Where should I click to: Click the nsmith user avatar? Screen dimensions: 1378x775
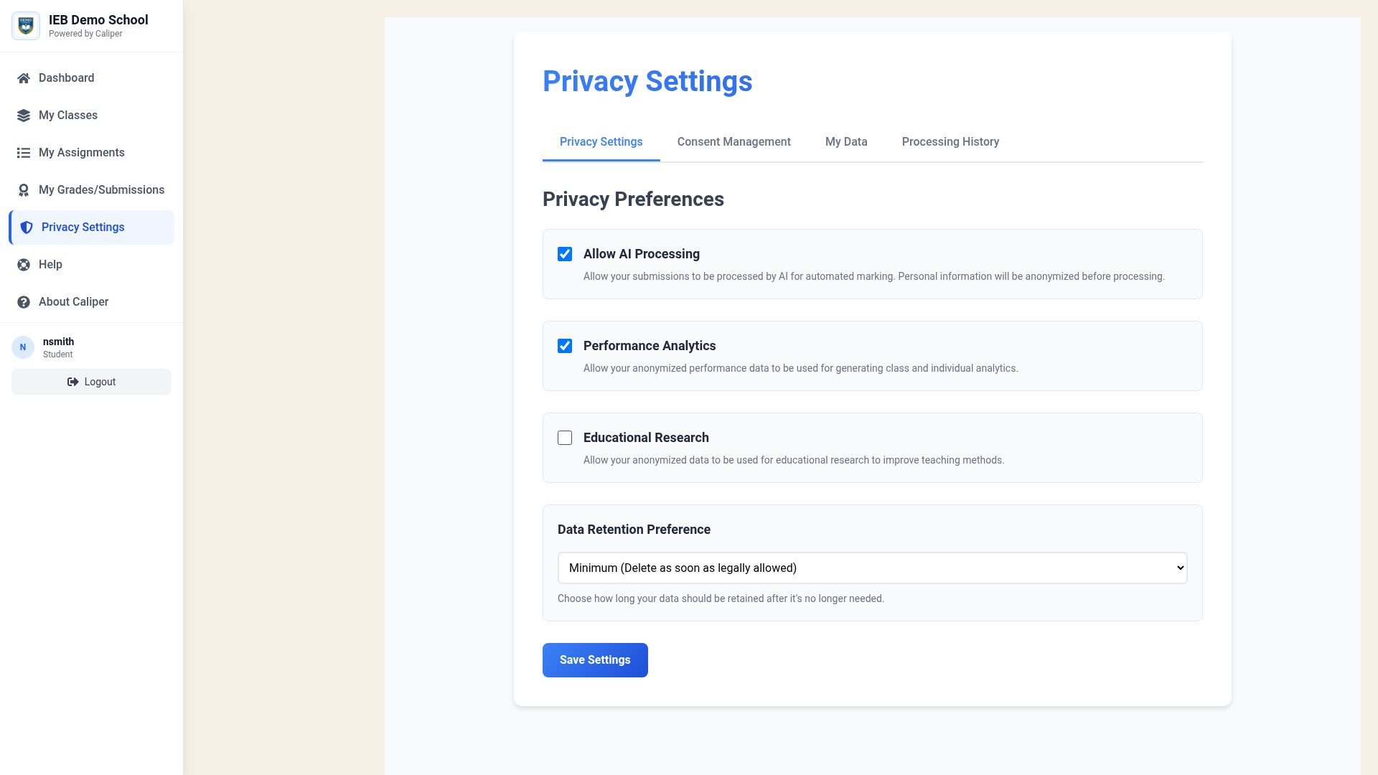[x=23, y=347]
